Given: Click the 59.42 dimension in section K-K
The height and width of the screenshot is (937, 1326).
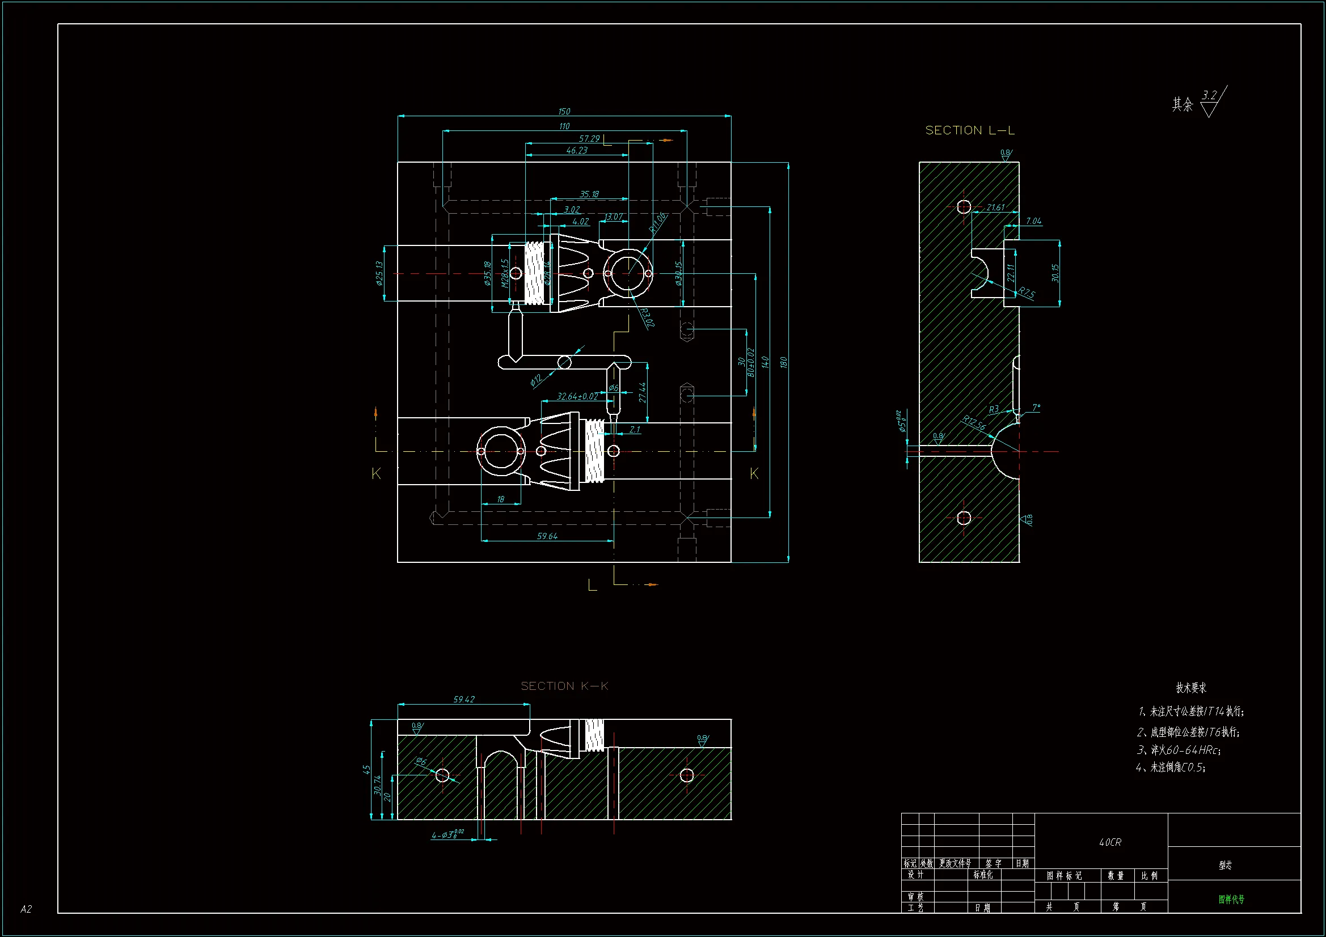Looking at the screenshot, I should (x=464, y=699).
